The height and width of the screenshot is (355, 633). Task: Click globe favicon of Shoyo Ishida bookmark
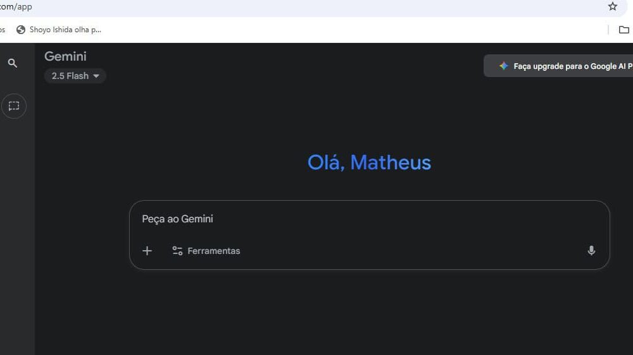[21, 30]
